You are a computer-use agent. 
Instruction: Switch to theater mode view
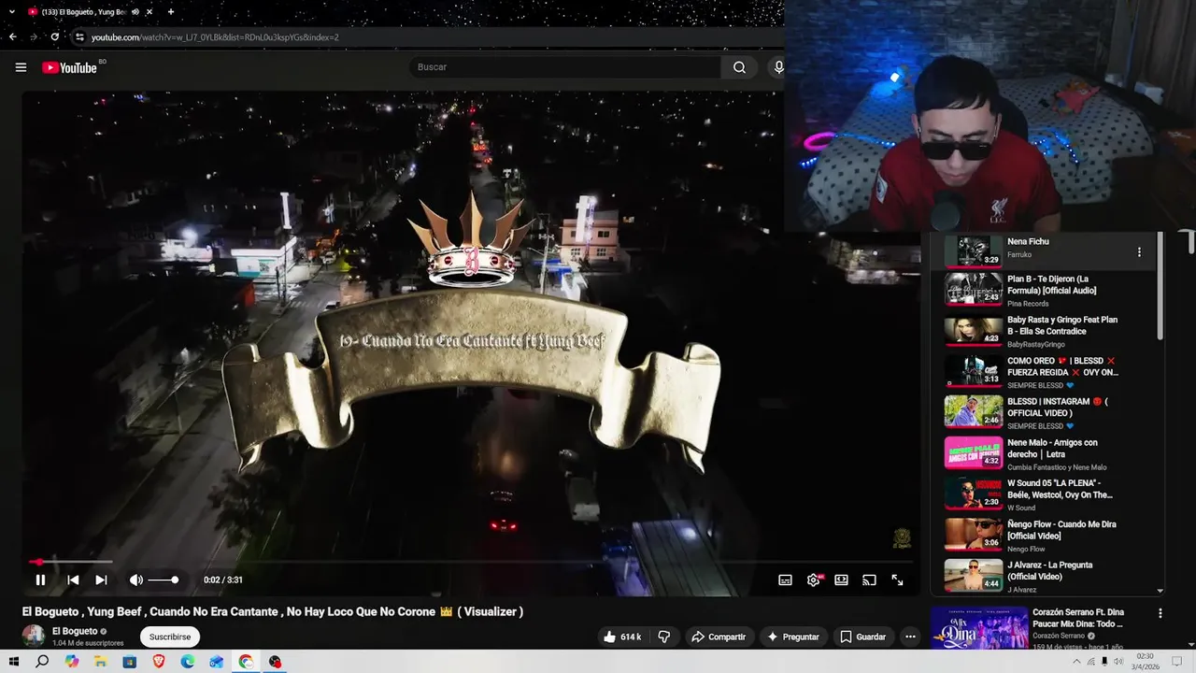coord(841,580)
